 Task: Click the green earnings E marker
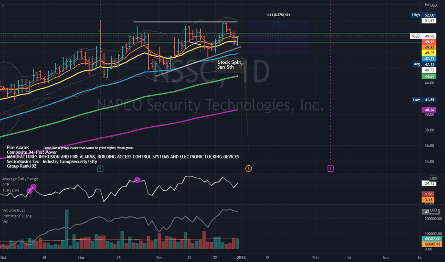pos(100,169)
